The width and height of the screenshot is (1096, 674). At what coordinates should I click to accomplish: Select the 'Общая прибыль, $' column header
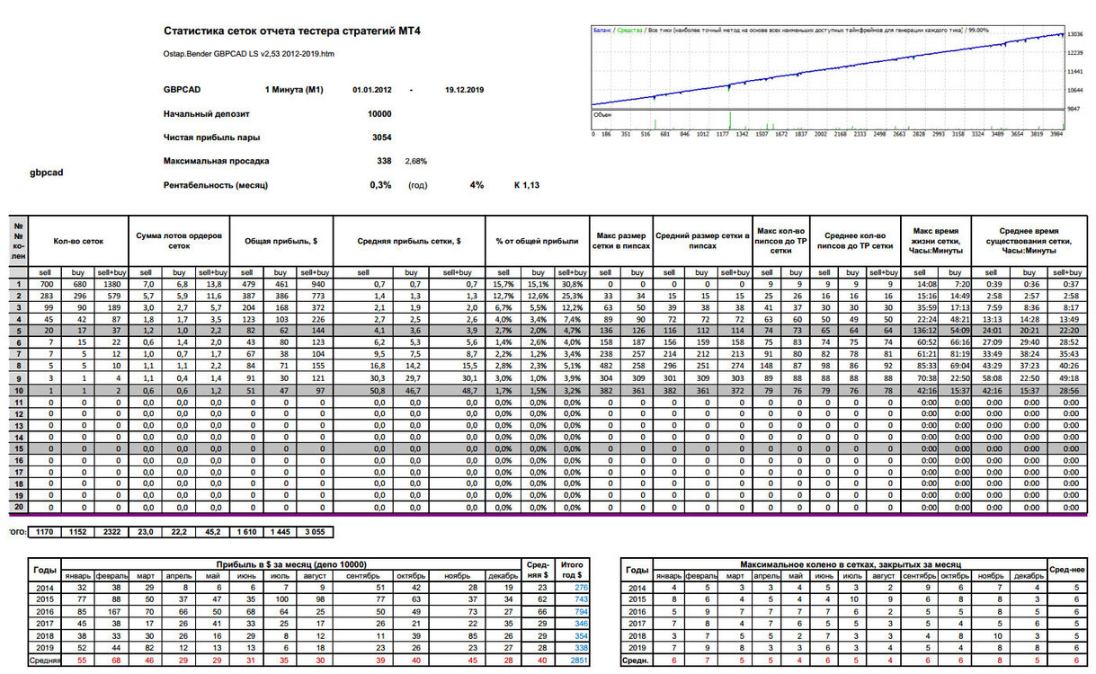click(x=281, y=241)
